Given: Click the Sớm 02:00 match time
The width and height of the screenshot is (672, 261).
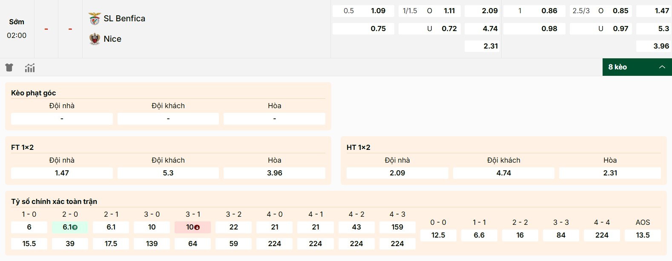Looking at the screenshot, I should pos(17,28).
